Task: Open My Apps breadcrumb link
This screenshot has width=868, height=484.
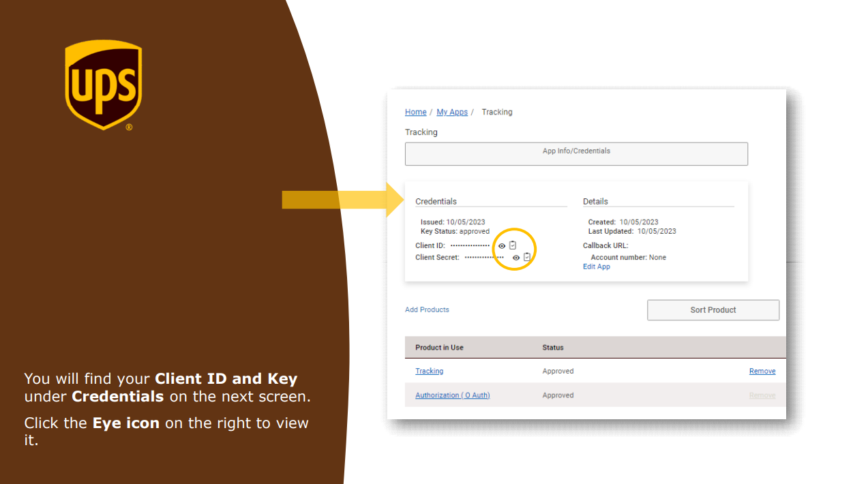Action: point(452,112)
